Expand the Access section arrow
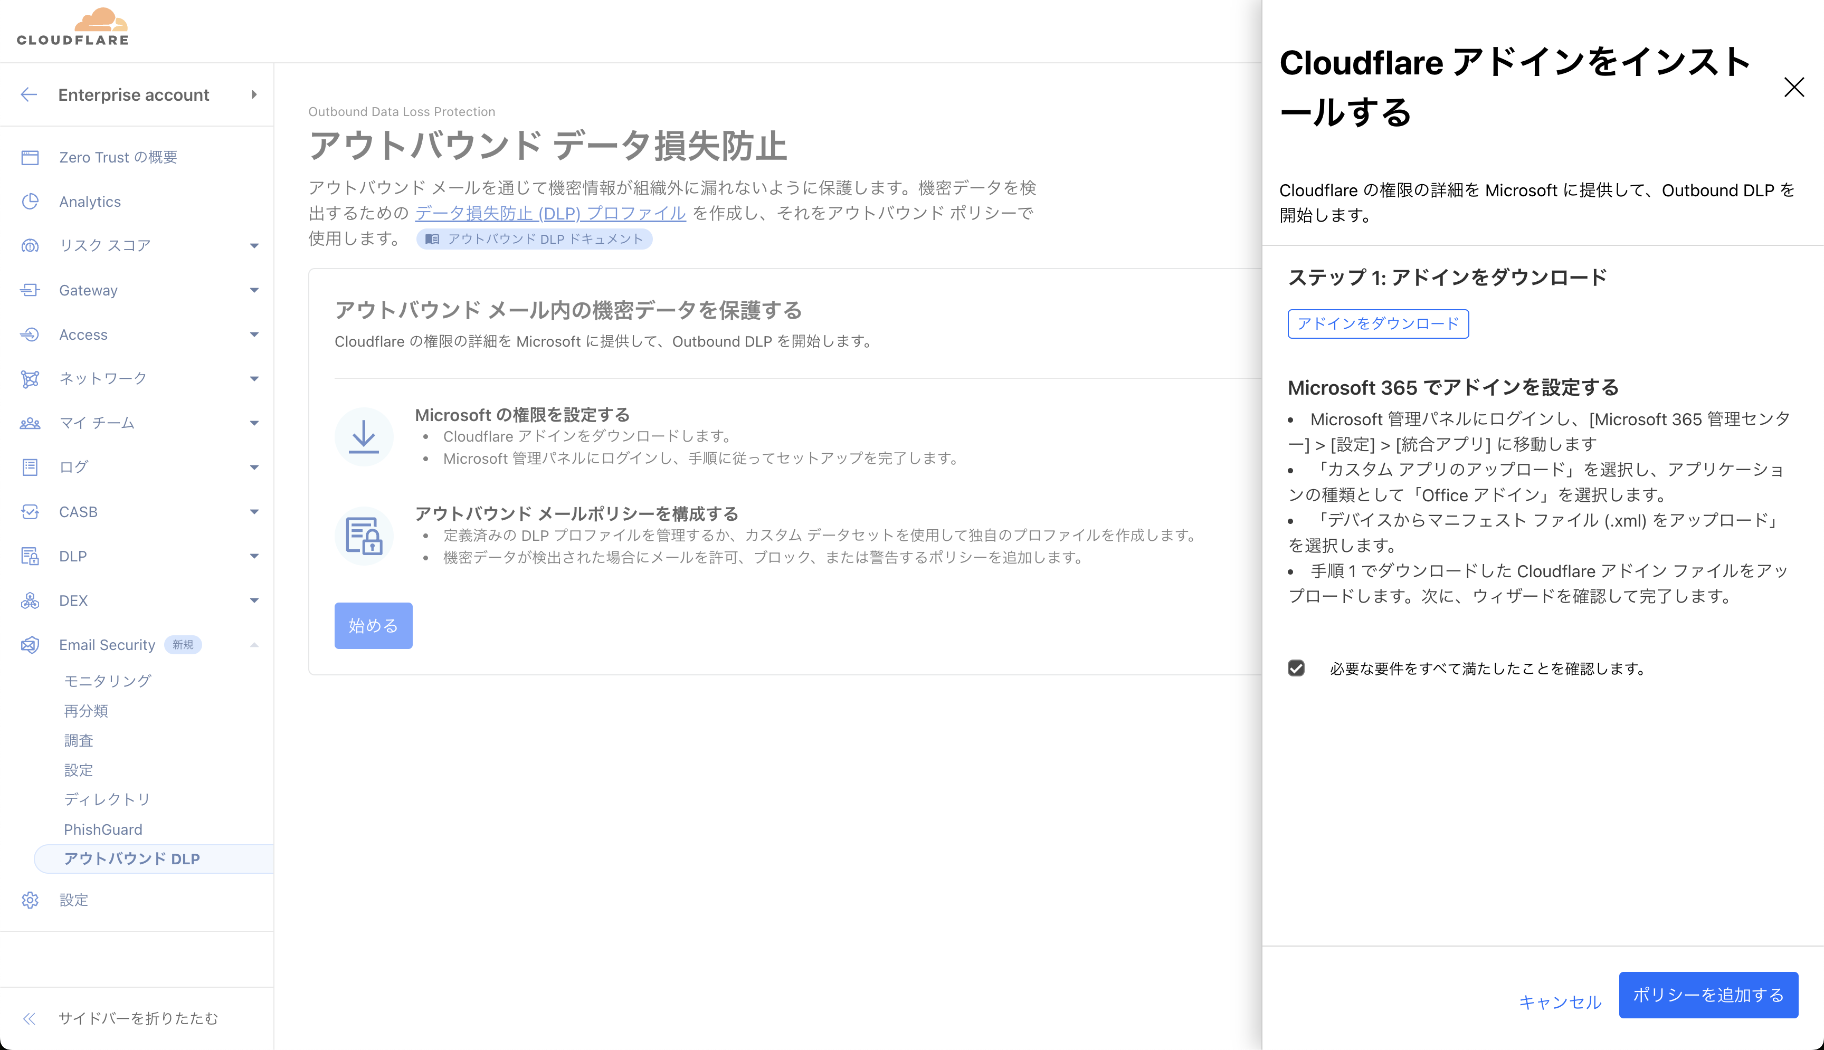 point(254,335)
